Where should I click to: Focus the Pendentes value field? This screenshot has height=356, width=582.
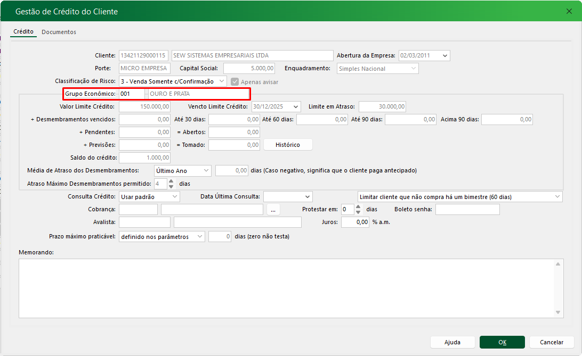tap(145, 133)
